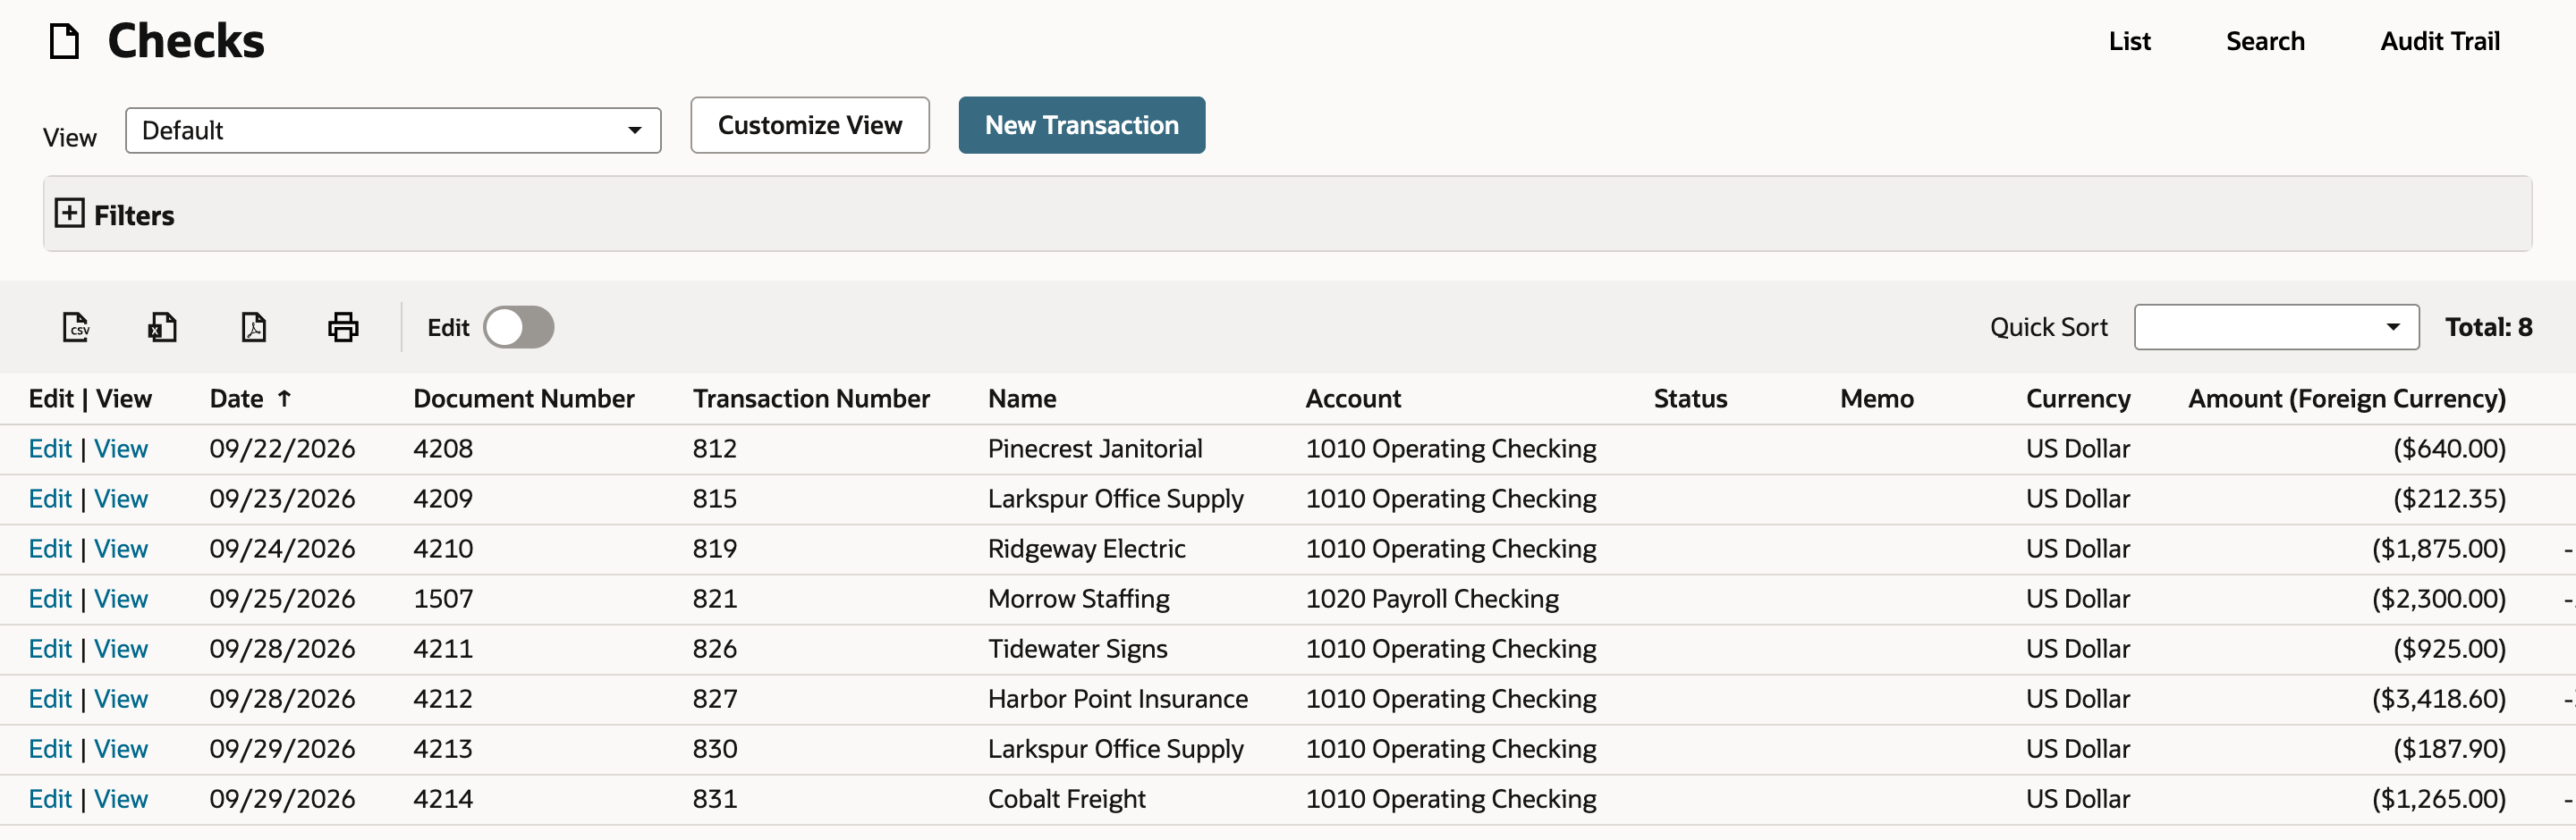The image size is (2576, 840).
Task: Export the list as CSV
Action: (x=76, y=326)
